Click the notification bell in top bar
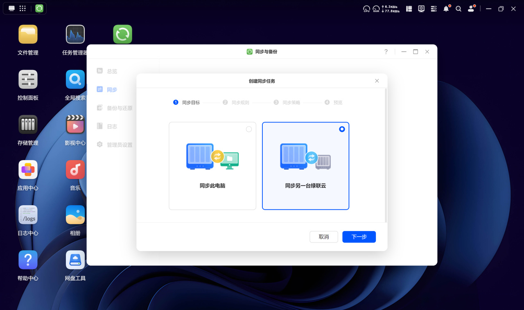The image size is (524, 310). point(446,9)
